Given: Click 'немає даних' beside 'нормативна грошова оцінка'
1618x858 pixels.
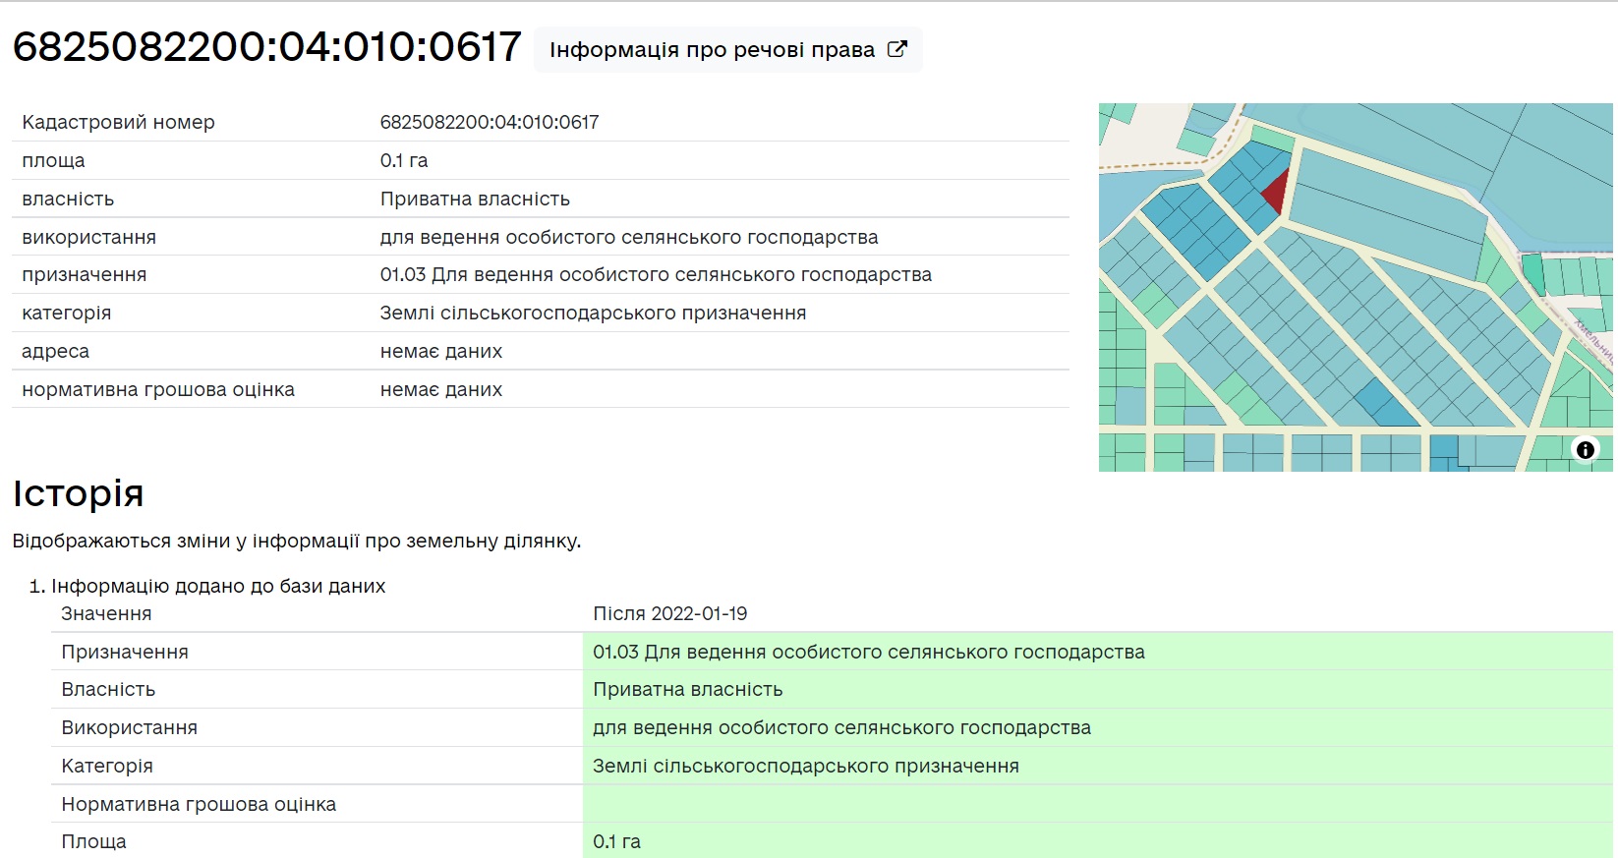Looking at the screenshot, I should tap(440, 390).
